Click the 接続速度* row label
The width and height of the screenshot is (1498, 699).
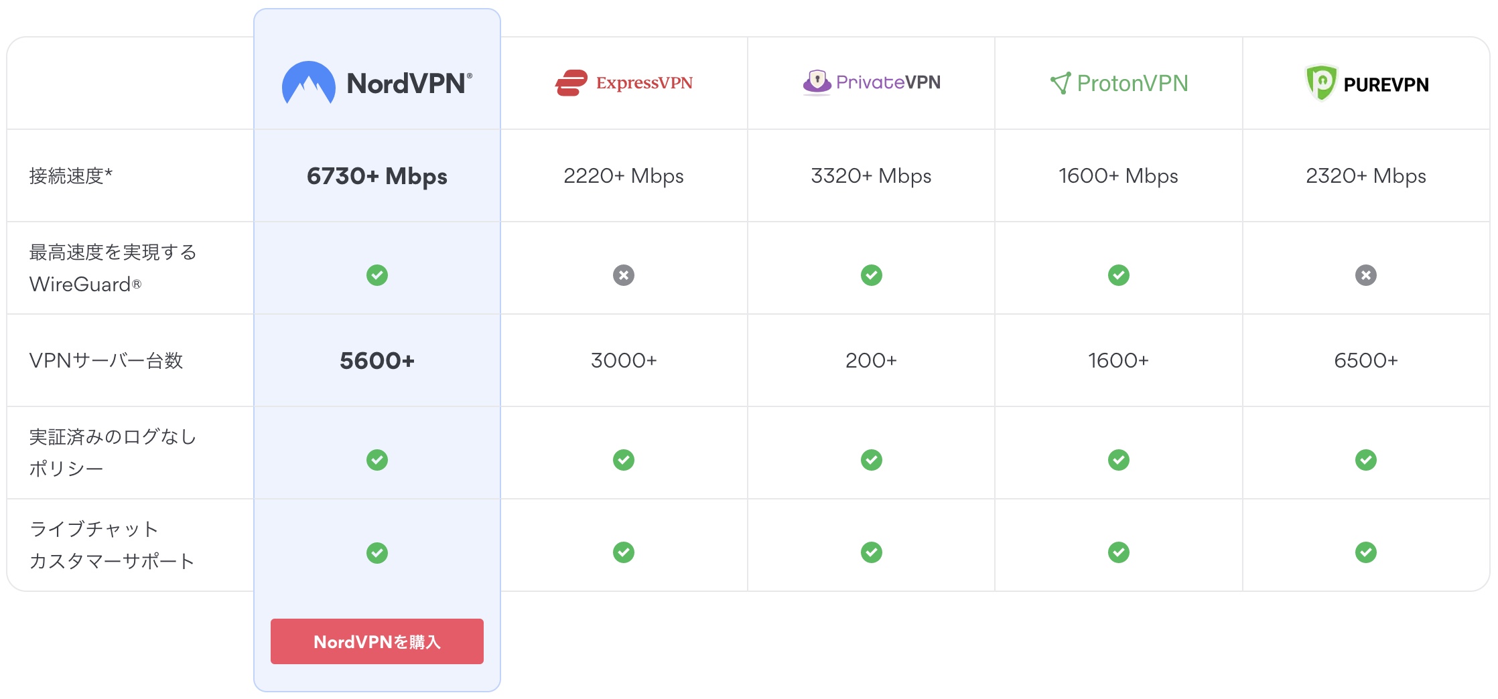click(71, 176)
